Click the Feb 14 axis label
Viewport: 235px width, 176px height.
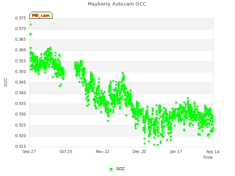pyautogui.click(x=213, y=152)
